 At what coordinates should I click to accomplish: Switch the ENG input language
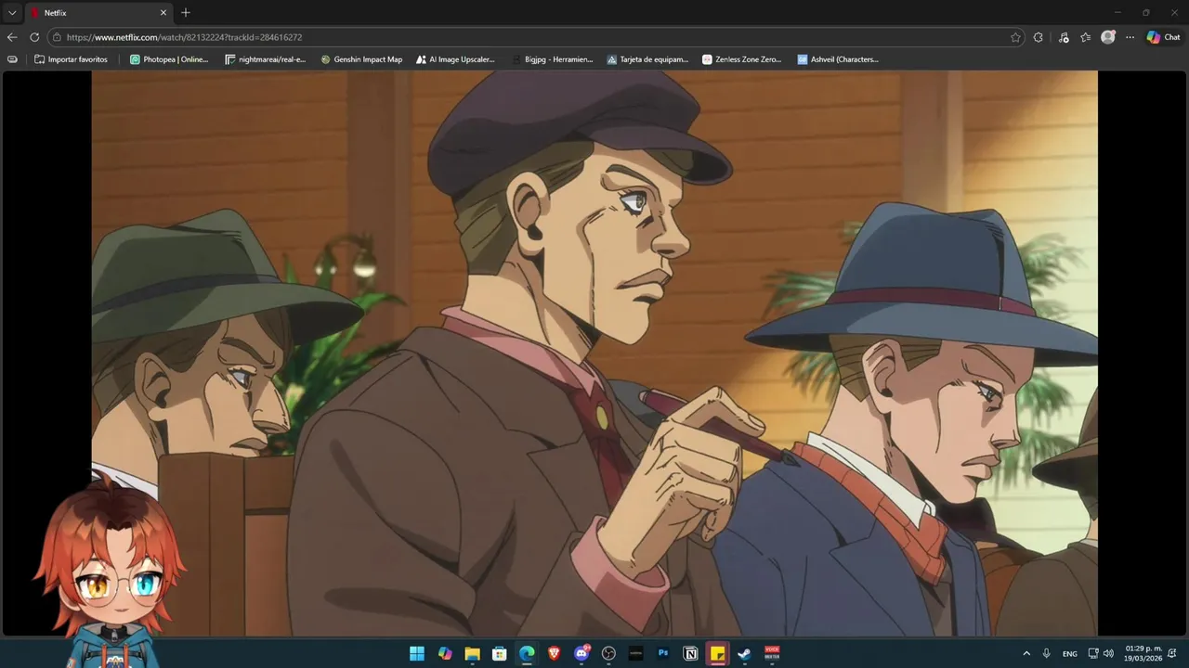(1070, 653)
